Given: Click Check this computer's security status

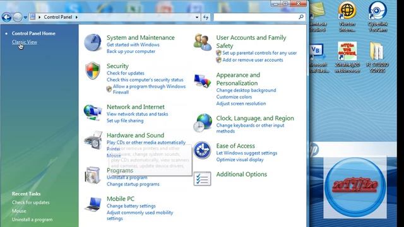Looking at the screenshot, I should 145,80.
